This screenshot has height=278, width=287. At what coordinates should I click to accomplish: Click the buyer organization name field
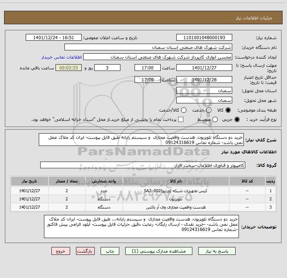[148, 47]
